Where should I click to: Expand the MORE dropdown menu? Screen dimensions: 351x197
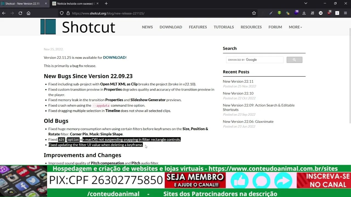(x=295, y=27)
